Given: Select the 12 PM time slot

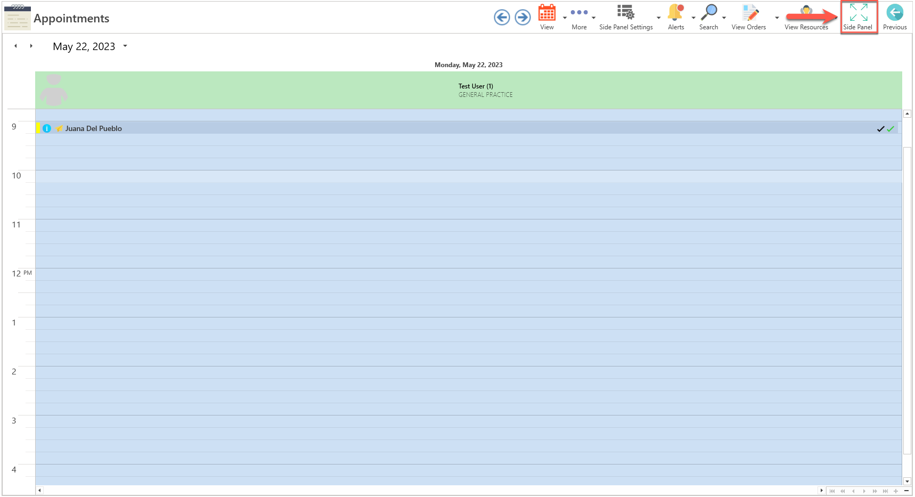Looking at the screenshot, I should click(x=469, y=274).
